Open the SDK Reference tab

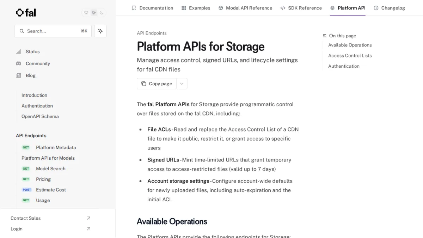(301, 8)
